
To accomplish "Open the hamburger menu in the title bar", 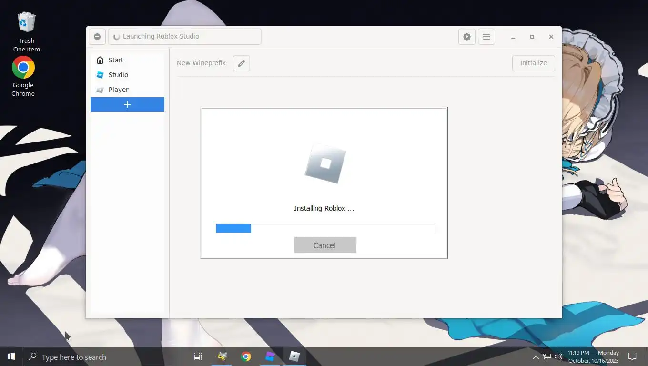I will 486,37.
